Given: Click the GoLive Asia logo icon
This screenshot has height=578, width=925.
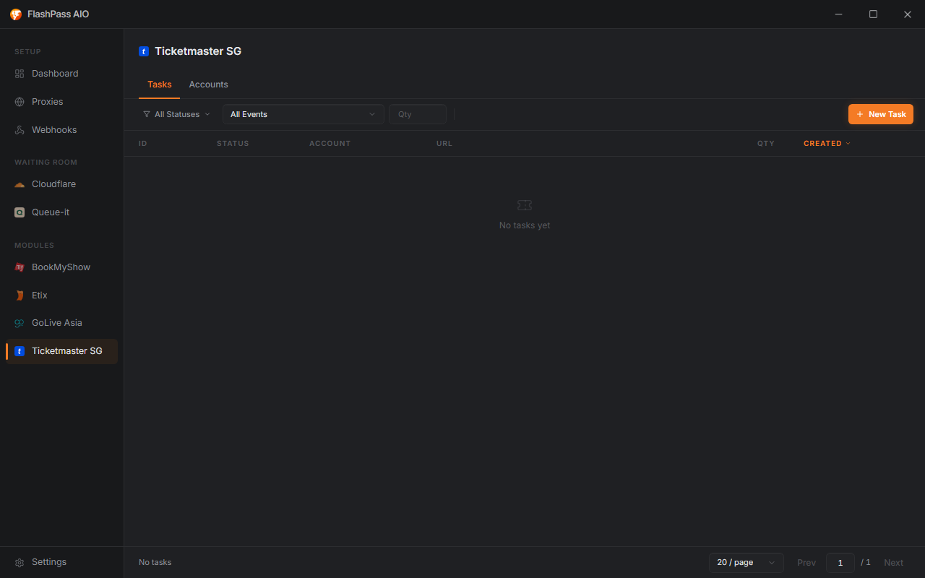Looking at the screenshot, I should coord(20,323).
